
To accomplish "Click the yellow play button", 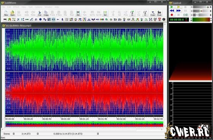I will (179, 7).
